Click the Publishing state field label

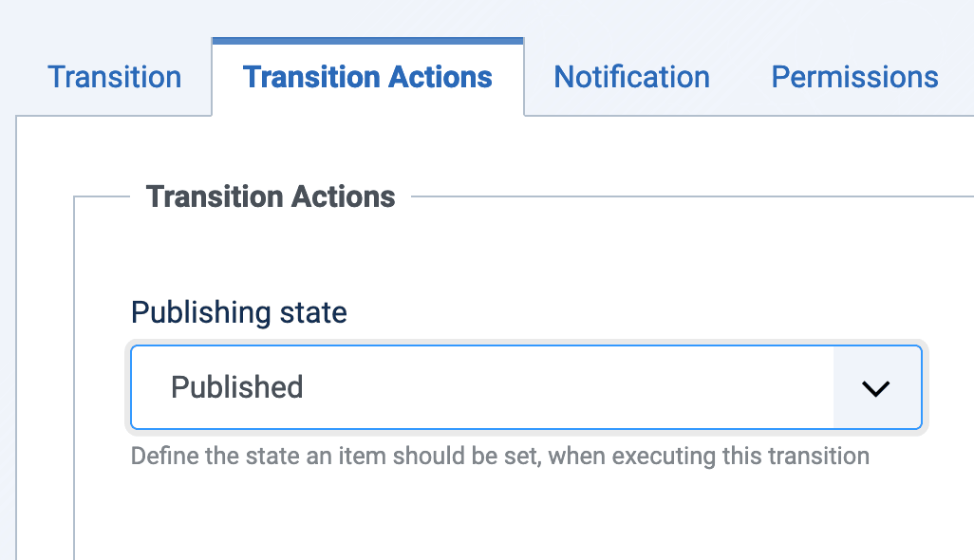(x=239, y=311)
